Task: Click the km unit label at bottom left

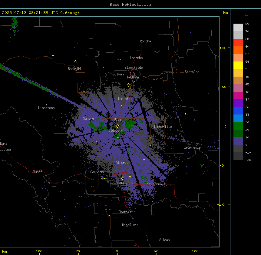Action: [5, 251]
